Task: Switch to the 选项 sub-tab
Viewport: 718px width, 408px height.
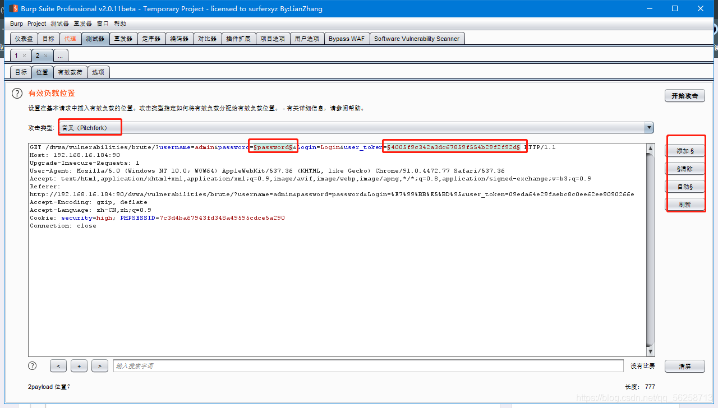Action: [98, 72]
